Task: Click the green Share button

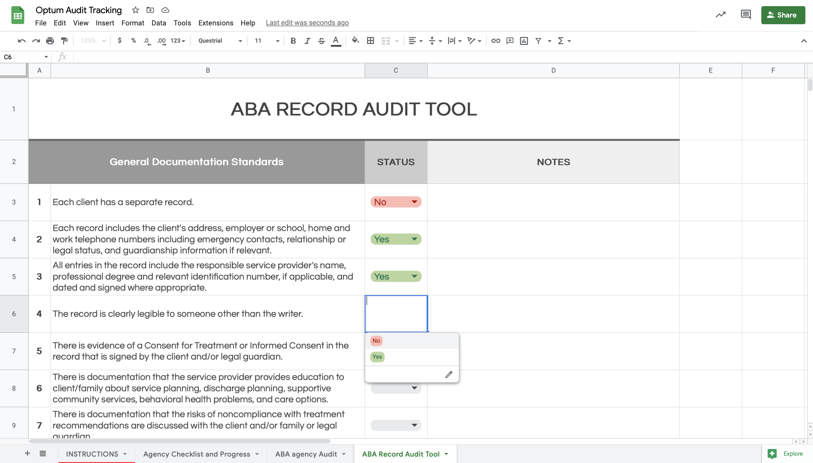Action: tap(783, 15)
